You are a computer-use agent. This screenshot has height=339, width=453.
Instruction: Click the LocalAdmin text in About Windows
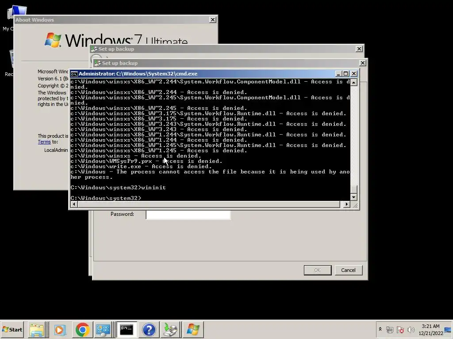pyautogui.click(x=56, y=150)
